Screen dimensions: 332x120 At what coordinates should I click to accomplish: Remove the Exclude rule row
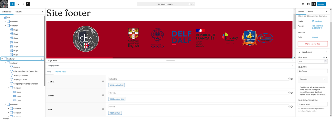(292, 93)
